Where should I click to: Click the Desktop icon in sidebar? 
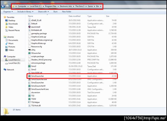pyautogui.click(x=6, y=20)
